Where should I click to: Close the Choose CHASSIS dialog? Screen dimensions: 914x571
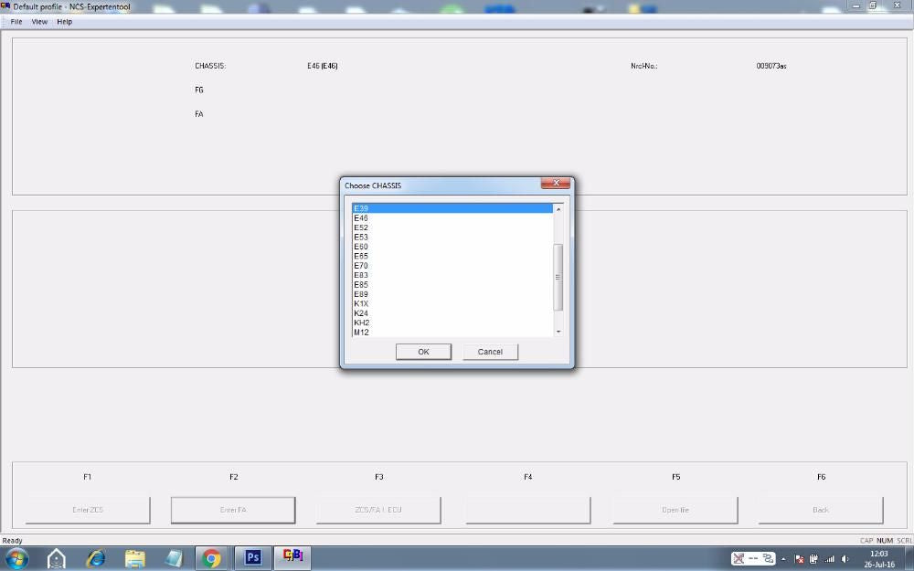[555, 184]
